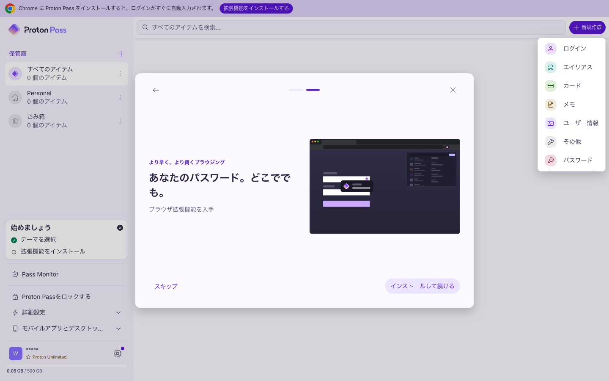Click インストールして続ける button

point(422,286)
